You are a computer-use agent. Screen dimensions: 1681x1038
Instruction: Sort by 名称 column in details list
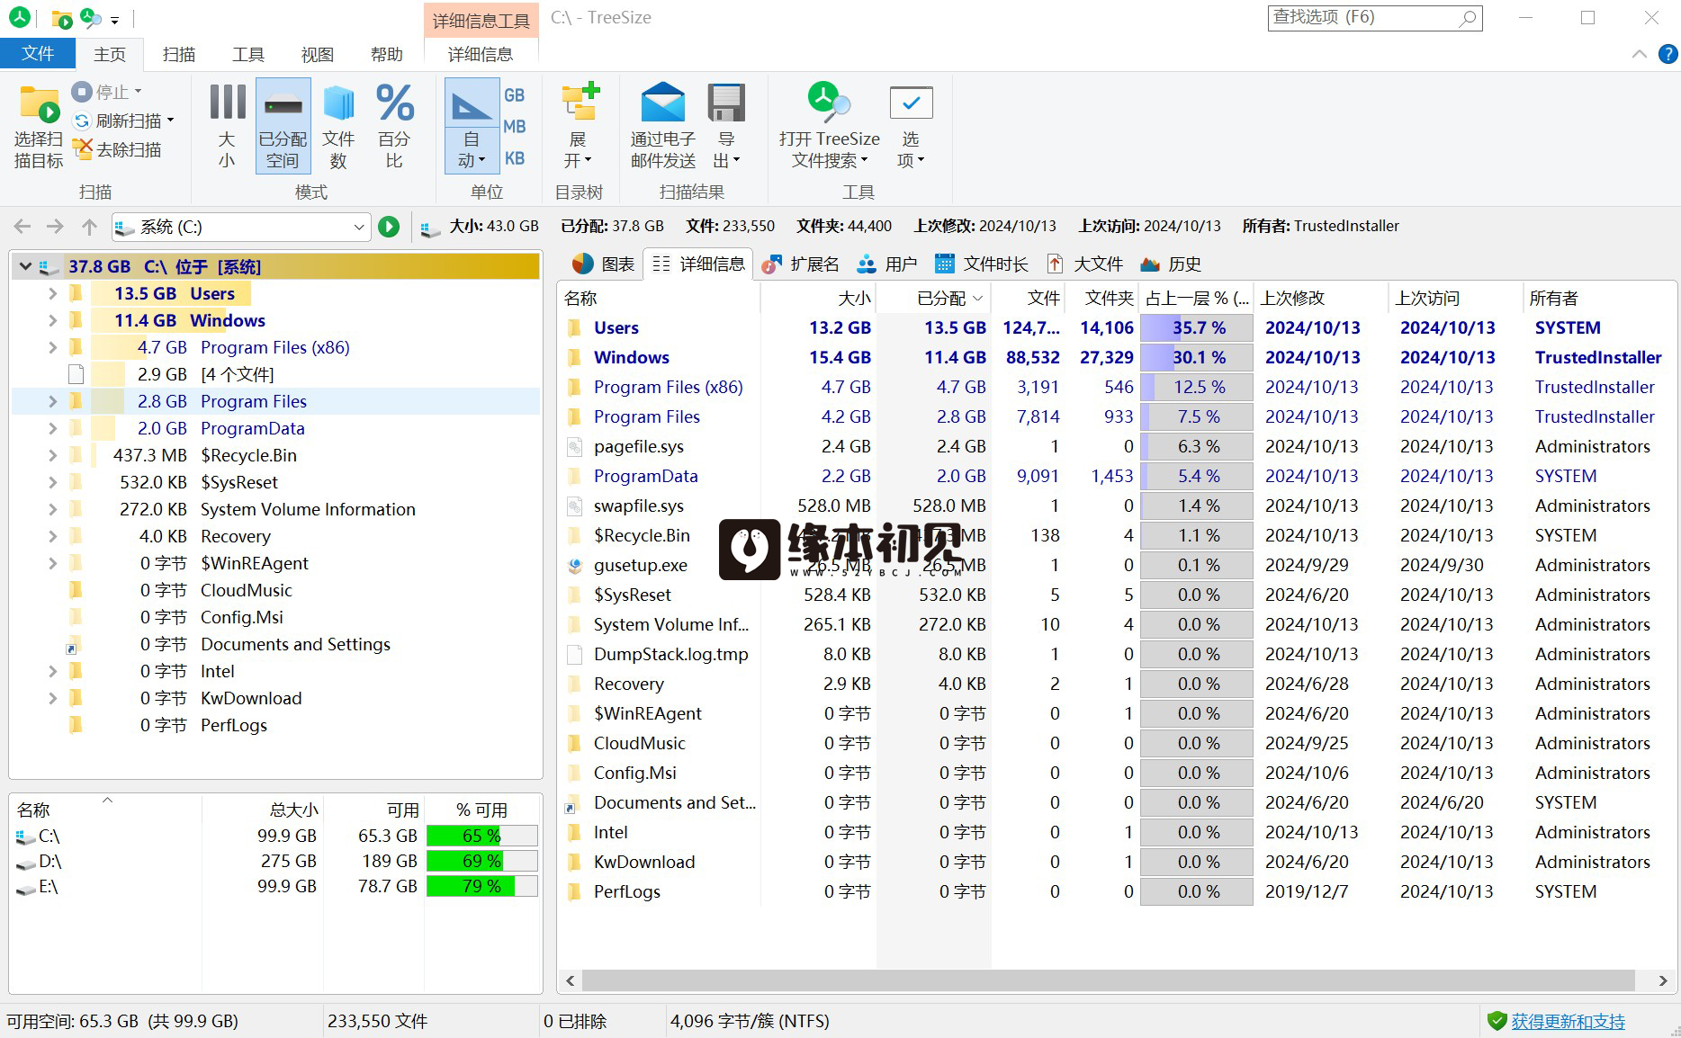(x=660, y=298)
